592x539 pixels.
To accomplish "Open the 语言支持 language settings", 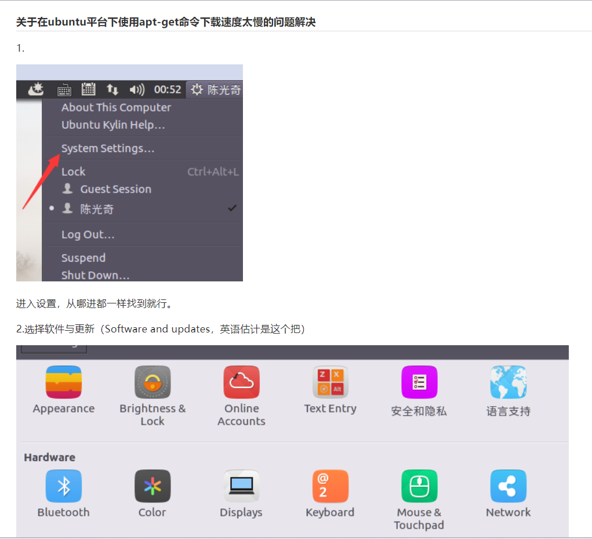I will tap(508, 383).
